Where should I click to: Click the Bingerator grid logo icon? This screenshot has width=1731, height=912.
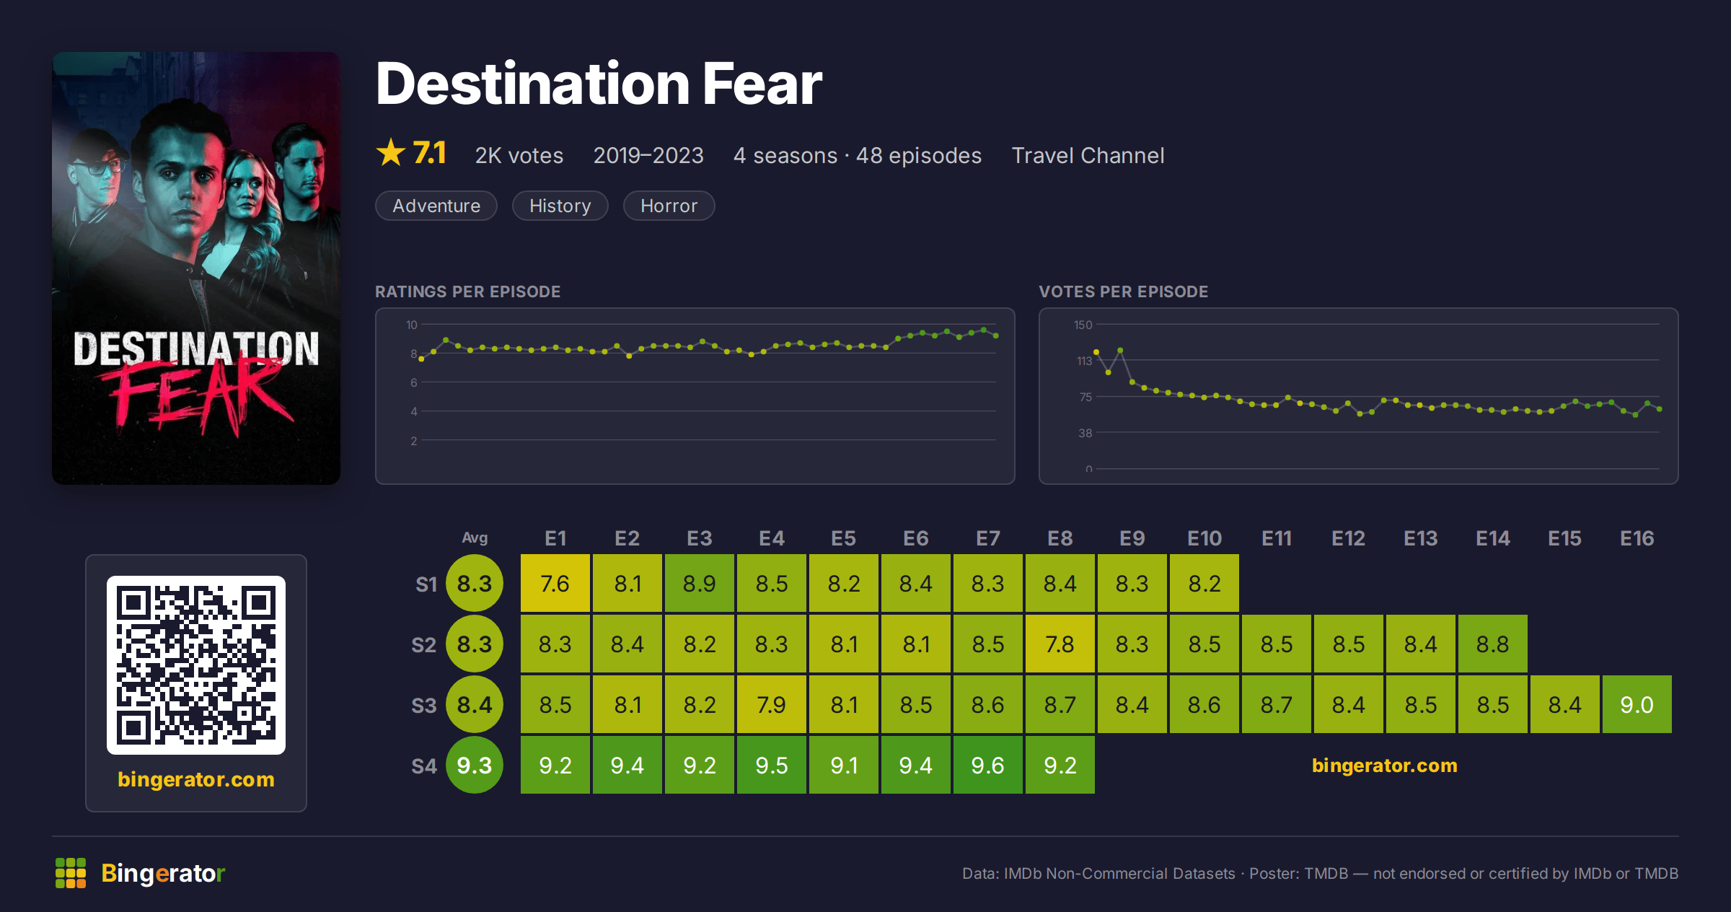click(71, 873)
